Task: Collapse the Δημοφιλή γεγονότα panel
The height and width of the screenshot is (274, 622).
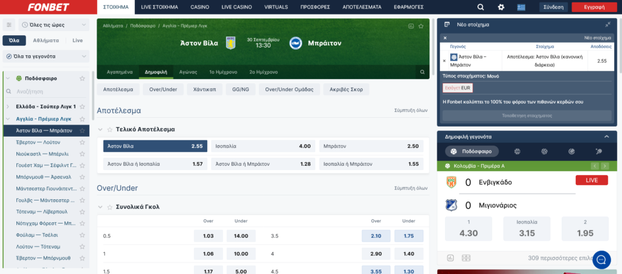Action: (x=606, y=137)
